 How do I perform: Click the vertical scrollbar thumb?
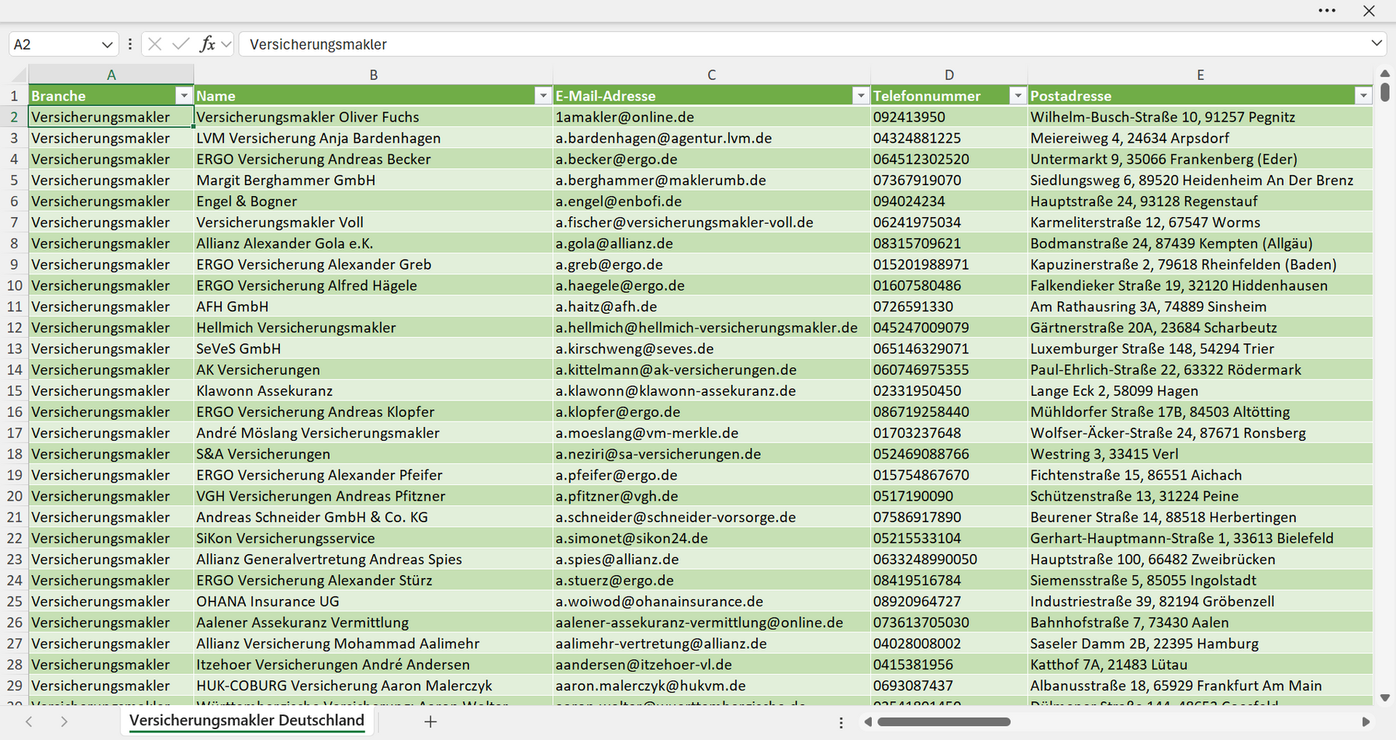pyautogui.click(x=1385, y=92)
